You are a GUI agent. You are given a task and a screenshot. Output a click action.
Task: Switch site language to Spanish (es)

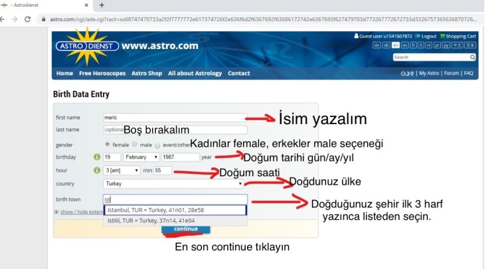(x=404, y=45)
